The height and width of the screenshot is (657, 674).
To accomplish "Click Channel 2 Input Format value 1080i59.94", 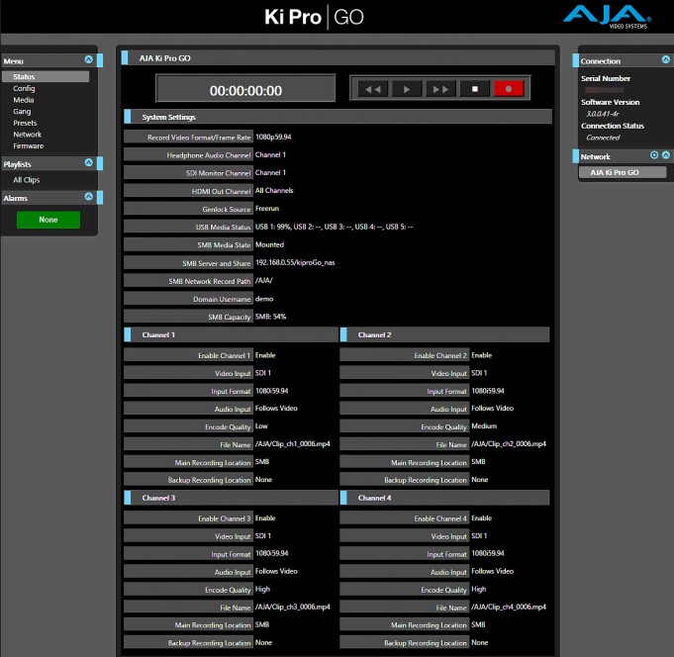I will 488,391.
